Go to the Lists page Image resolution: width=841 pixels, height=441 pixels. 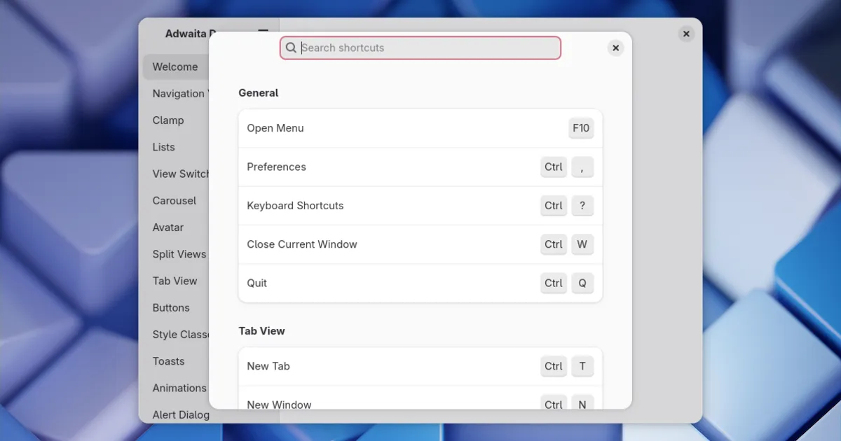[164, 147]
